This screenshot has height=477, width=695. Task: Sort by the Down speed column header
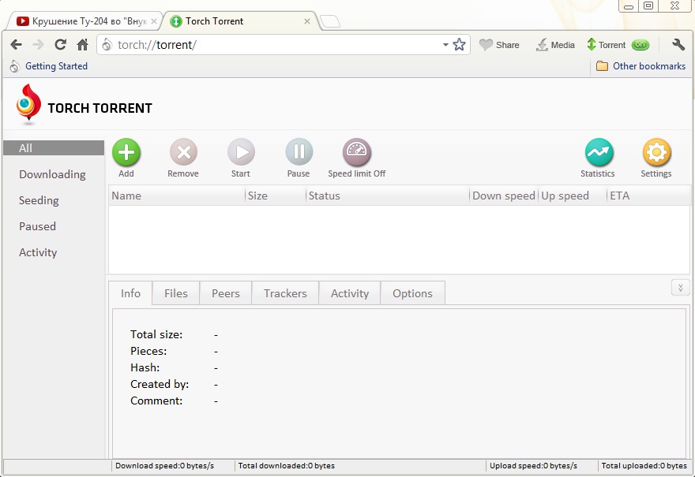[504, 196]
